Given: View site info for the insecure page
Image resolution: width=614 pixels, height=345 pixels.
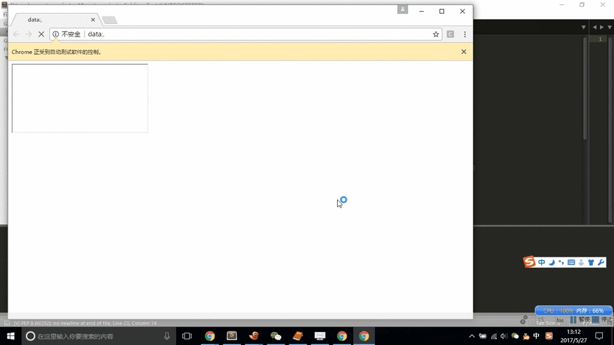Looking at the screenshot, I should pos(56,34).
